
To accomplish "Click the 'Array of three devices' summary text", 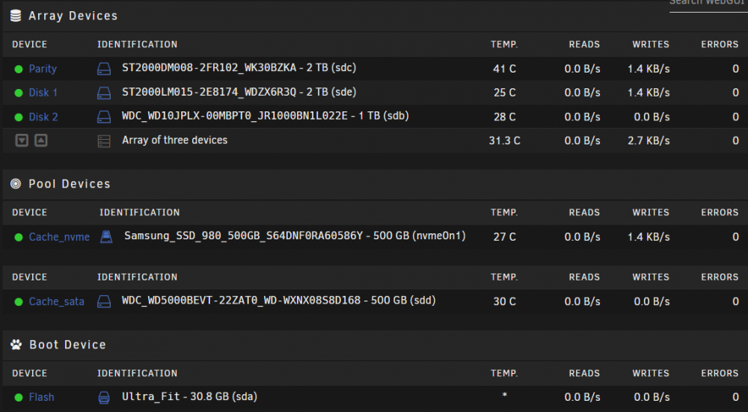I will click(x=174, y=140).
